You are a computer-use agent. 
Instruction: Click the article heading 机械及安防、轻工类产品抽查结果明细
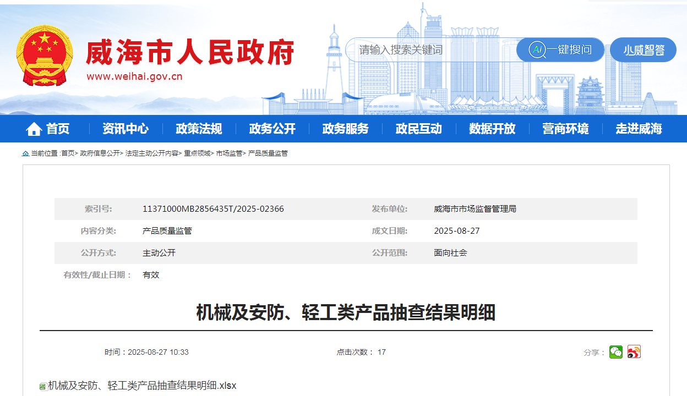[x=346, y=312]
